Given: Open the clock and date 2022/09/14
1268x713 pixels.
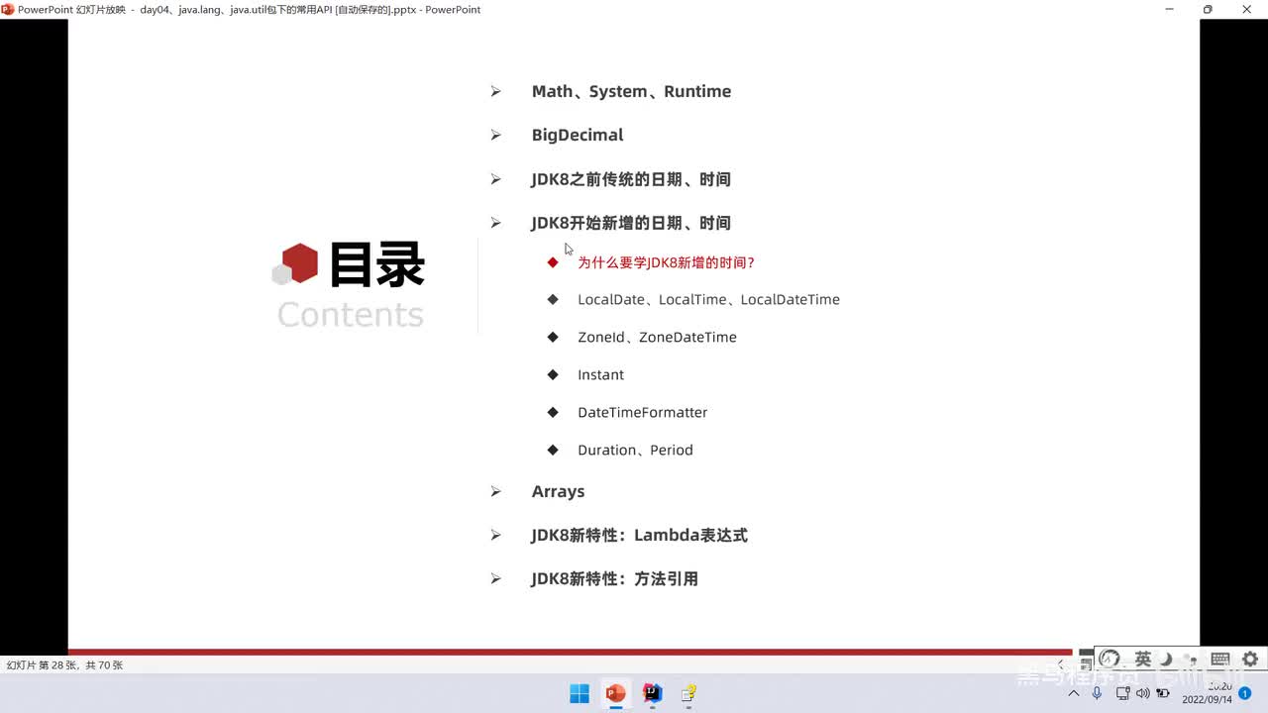Looking at the screenshot, I should [x=1207, y=692].
